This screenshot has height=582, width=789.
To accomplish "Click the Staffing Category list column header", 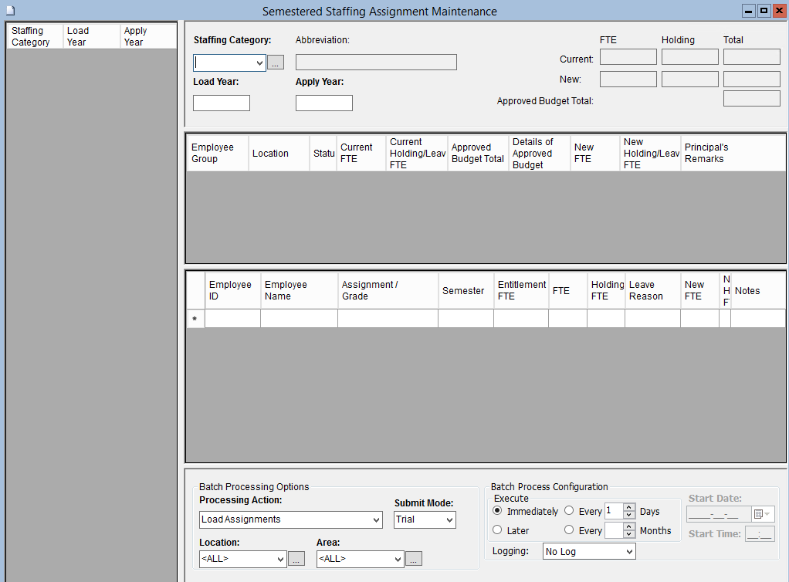I will pyautogui.click(x=34, y=36).
